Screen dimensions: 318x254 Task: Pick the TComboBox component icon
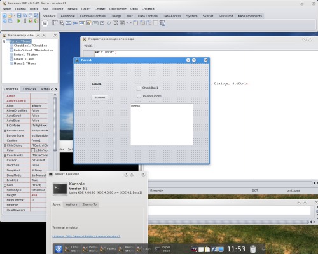tap(122, 23)
